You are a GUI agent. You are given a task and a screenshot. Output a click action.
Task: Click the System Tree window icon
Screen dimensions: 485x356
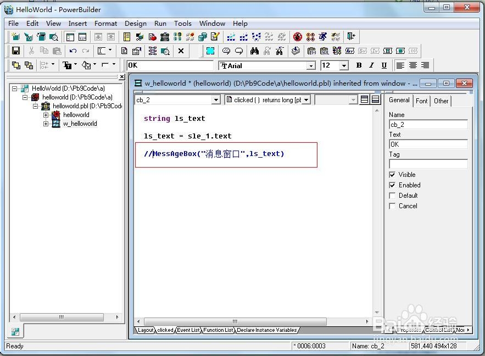pos(70,37)
